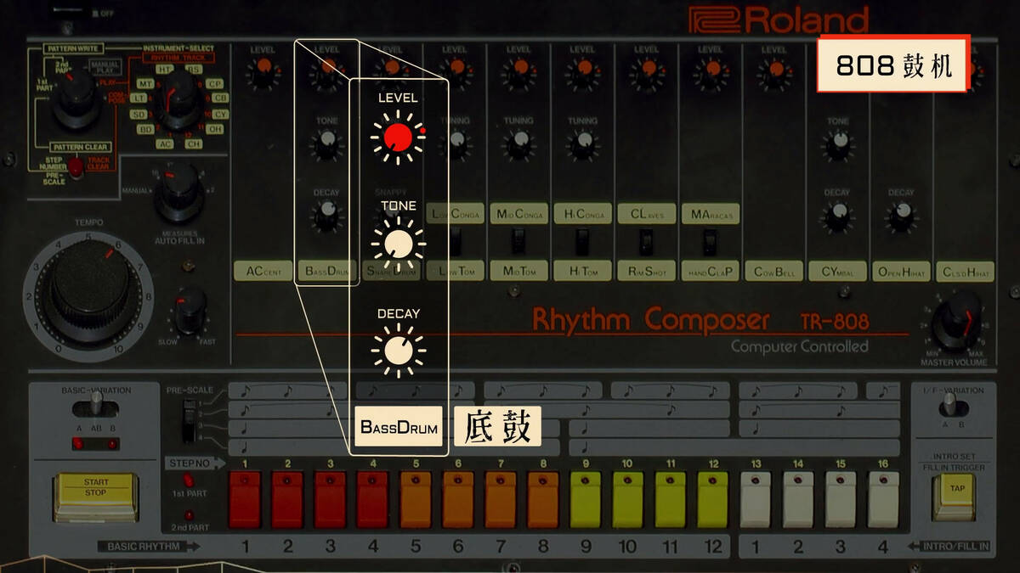The image size is (1020, 573).
Task: Click yellow step button 9
Action: [586, 500]
